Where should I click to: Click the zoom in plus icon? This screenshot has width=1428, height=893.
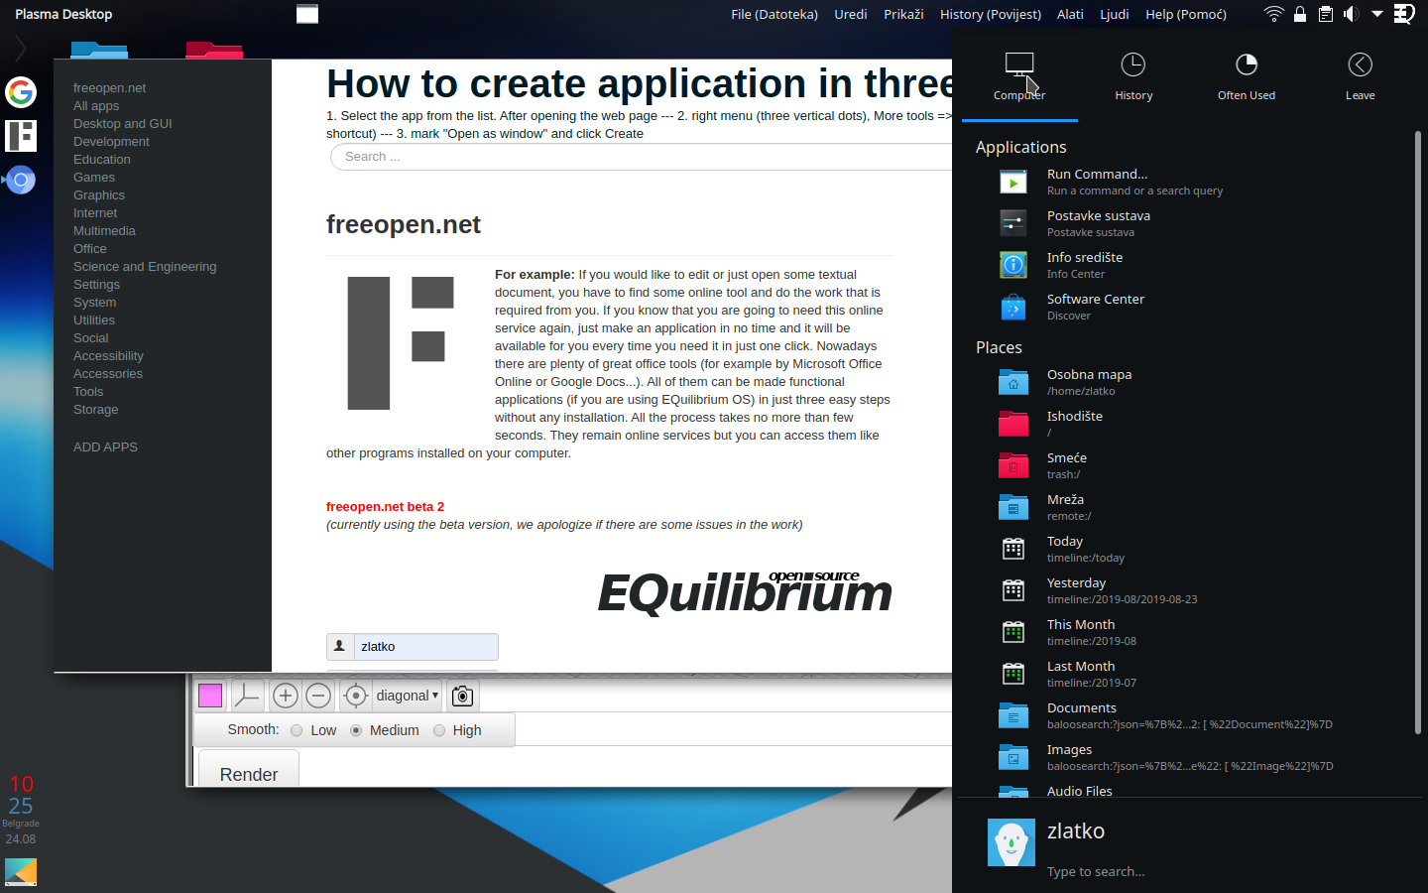point(286,696)
